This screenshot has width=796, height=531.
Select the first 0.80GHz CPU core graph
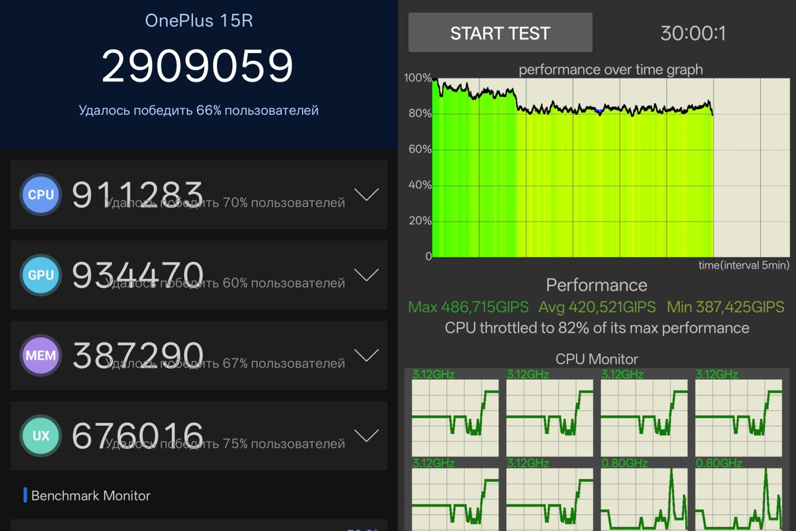pos(644,499)
